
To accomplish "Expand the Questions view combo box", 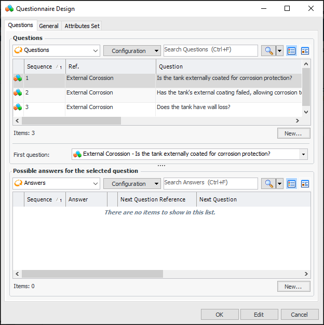I will coord(96,51).
